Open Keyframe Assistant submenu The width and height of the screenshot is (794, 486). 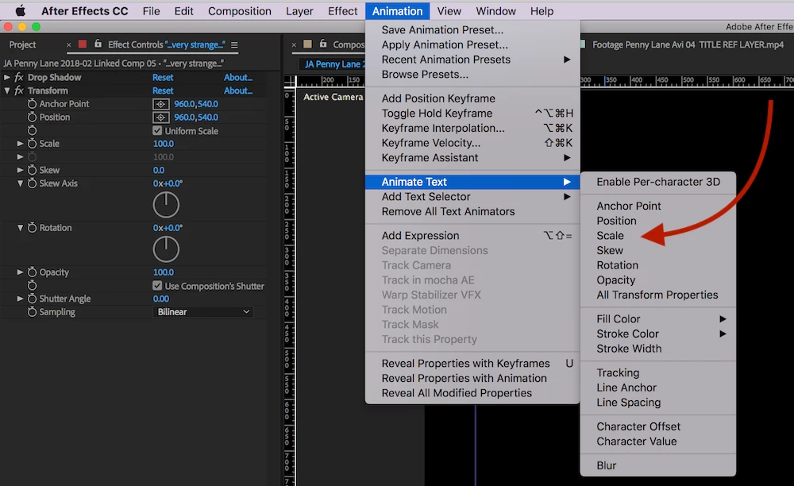point(472,157)
